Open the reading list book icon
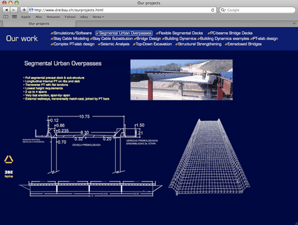The width and height of the screenshot is (298, 225). pos(6,17)
